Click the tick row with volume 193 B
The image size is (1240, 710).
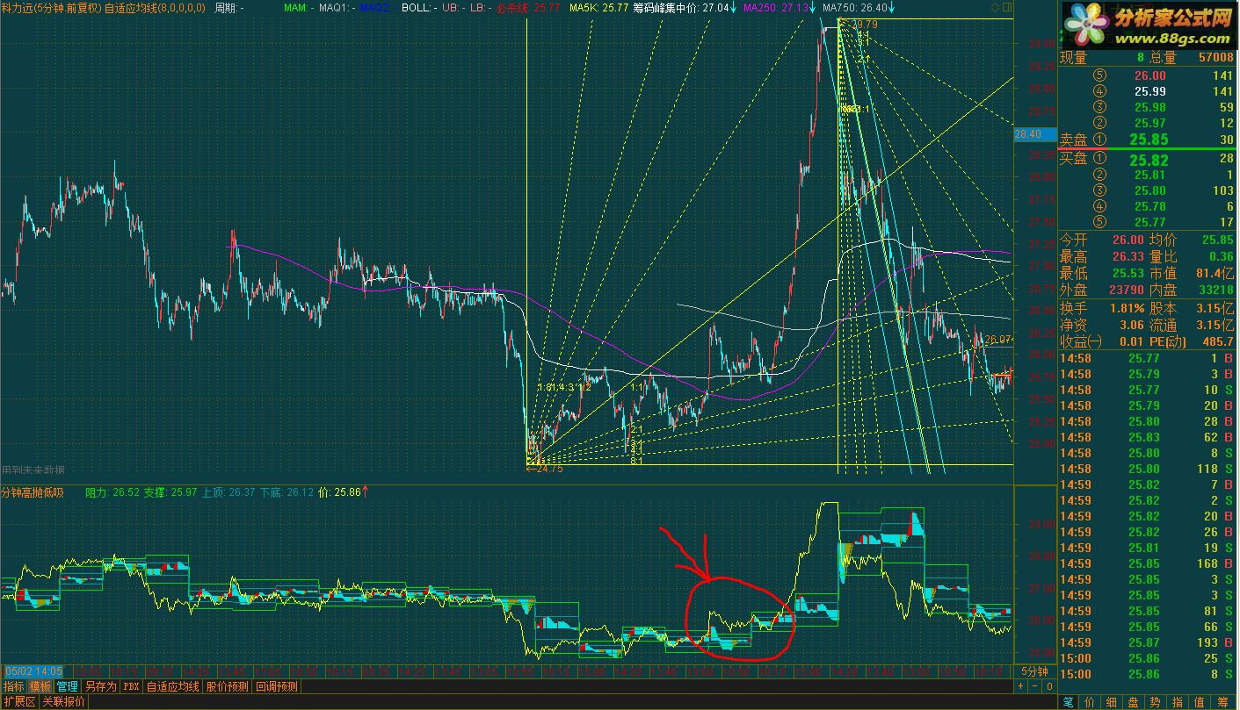(1147, 642)
